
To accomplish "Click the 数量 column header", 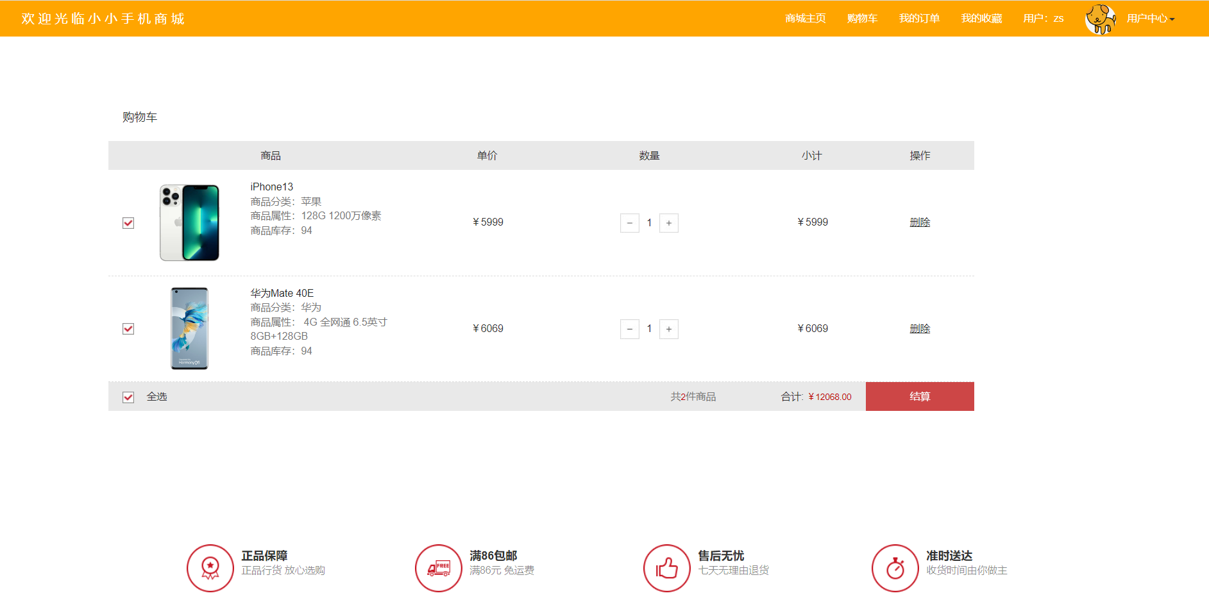I will 649,156.
